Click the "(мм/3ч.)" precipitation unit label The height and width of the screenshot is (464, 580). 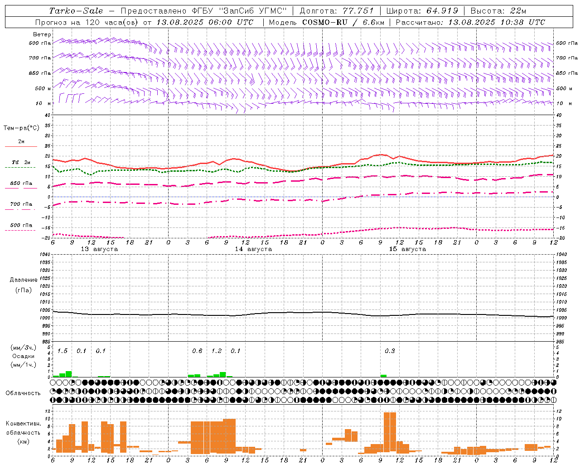tap(24, 348)
